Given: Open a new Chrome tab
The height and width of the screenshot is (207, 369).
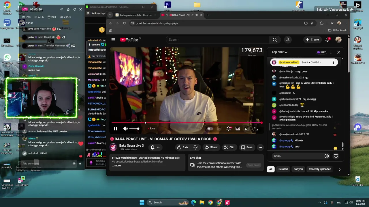Looking at the screenshot, I should pos(208,15).
